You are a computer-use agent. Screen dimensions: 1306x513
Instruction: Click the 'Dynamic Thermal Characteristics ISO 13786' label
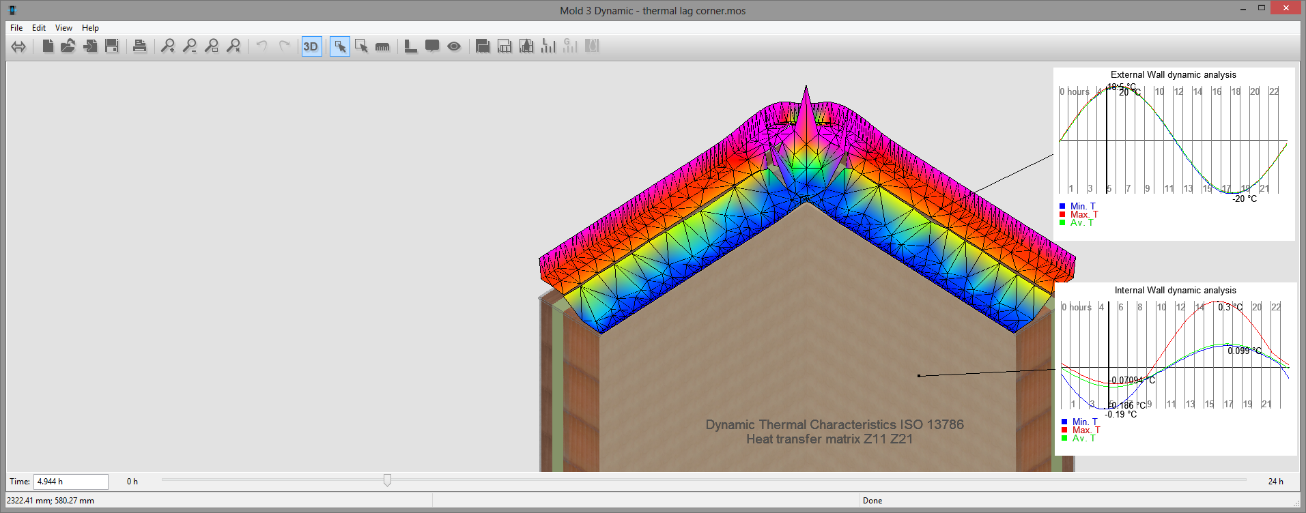tap(834, 424)
